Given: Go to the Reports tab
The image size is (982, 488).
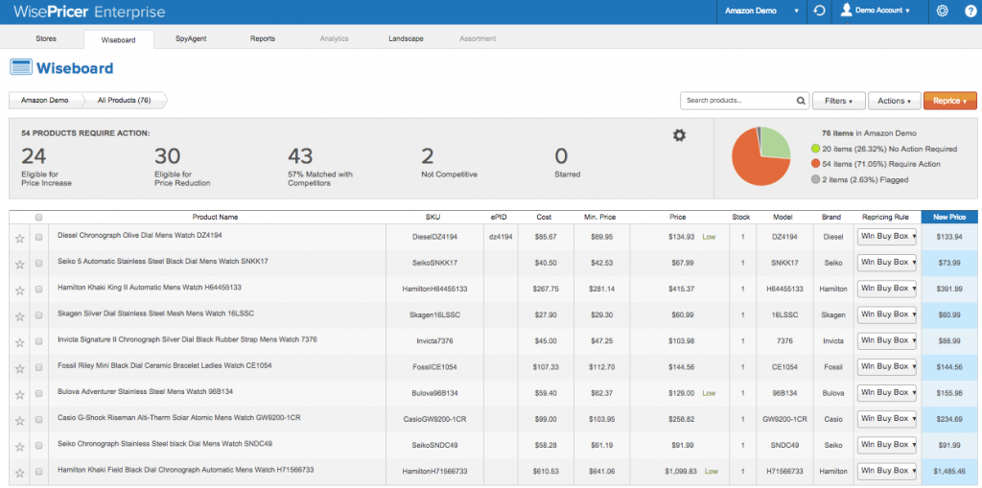Looking at the screenshot, I should [x=263, y=39].
